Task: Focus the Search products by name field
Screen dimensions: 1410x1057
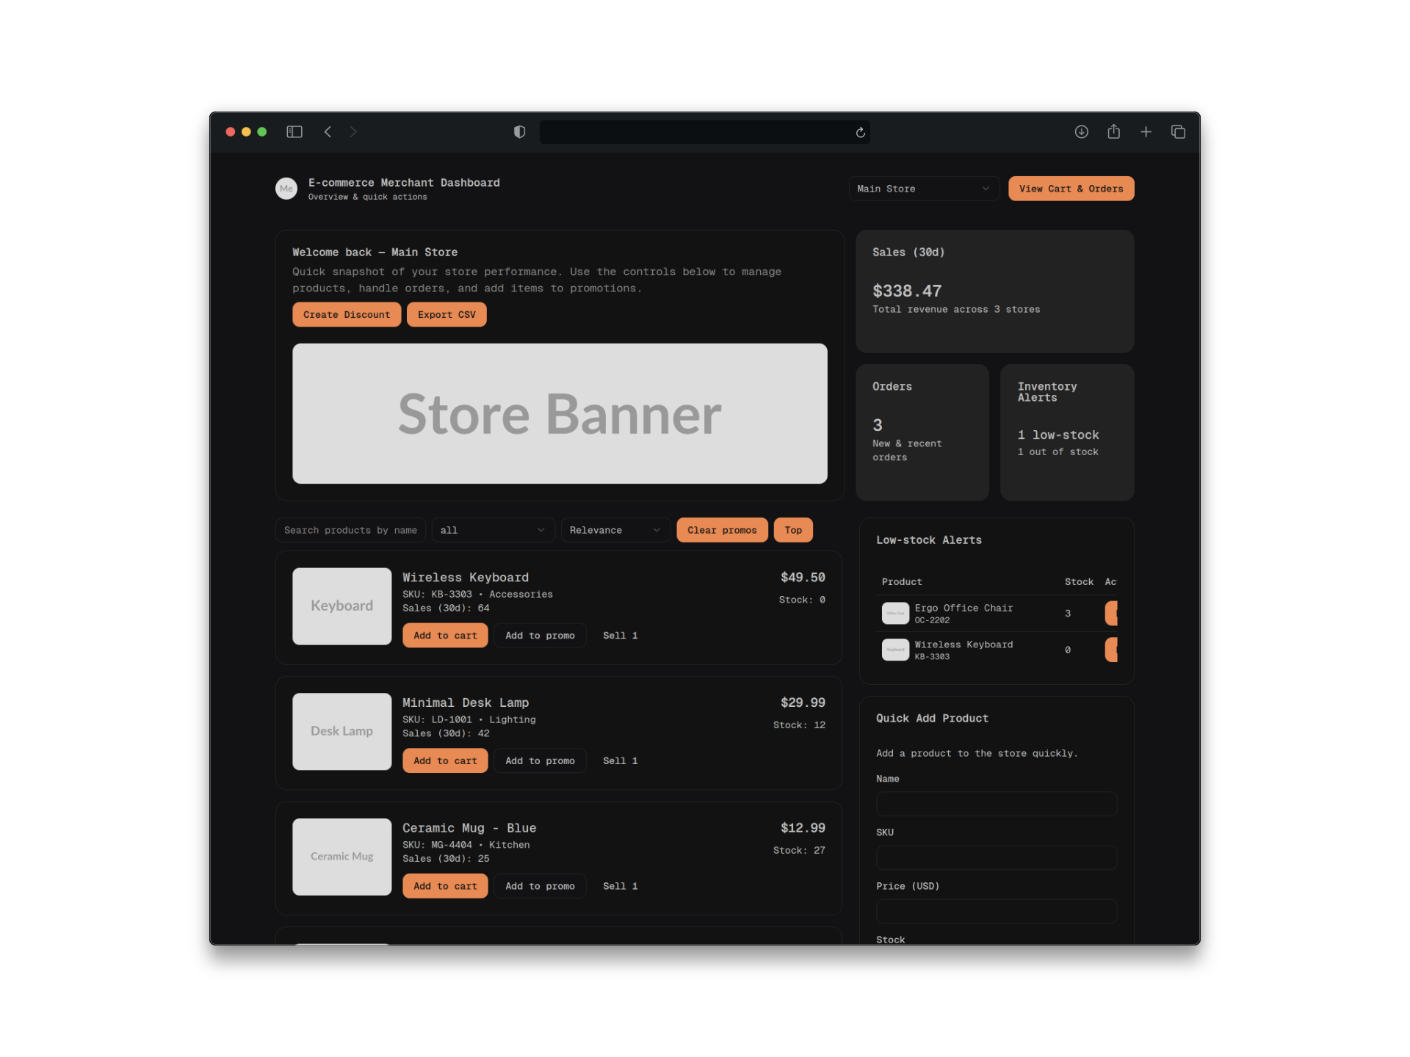Action: pos(350,530)
